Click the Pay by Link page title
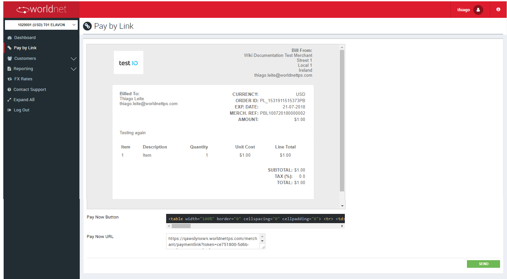Image resolution: width=507 pixels, height=279 pixels. tap(114, 26)
